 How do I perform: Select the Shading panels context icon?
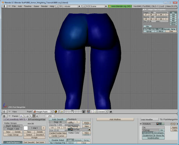click(x=27, y=116)
